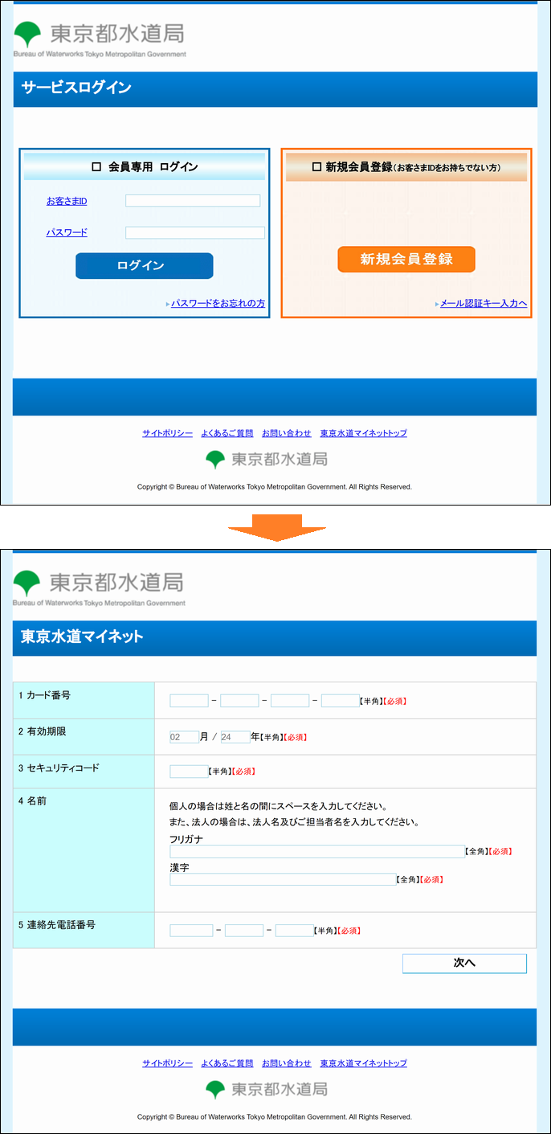This screenshot has height=1134, width=551.
Task: Focus the お客さまID text field
Action: [193, 201]
